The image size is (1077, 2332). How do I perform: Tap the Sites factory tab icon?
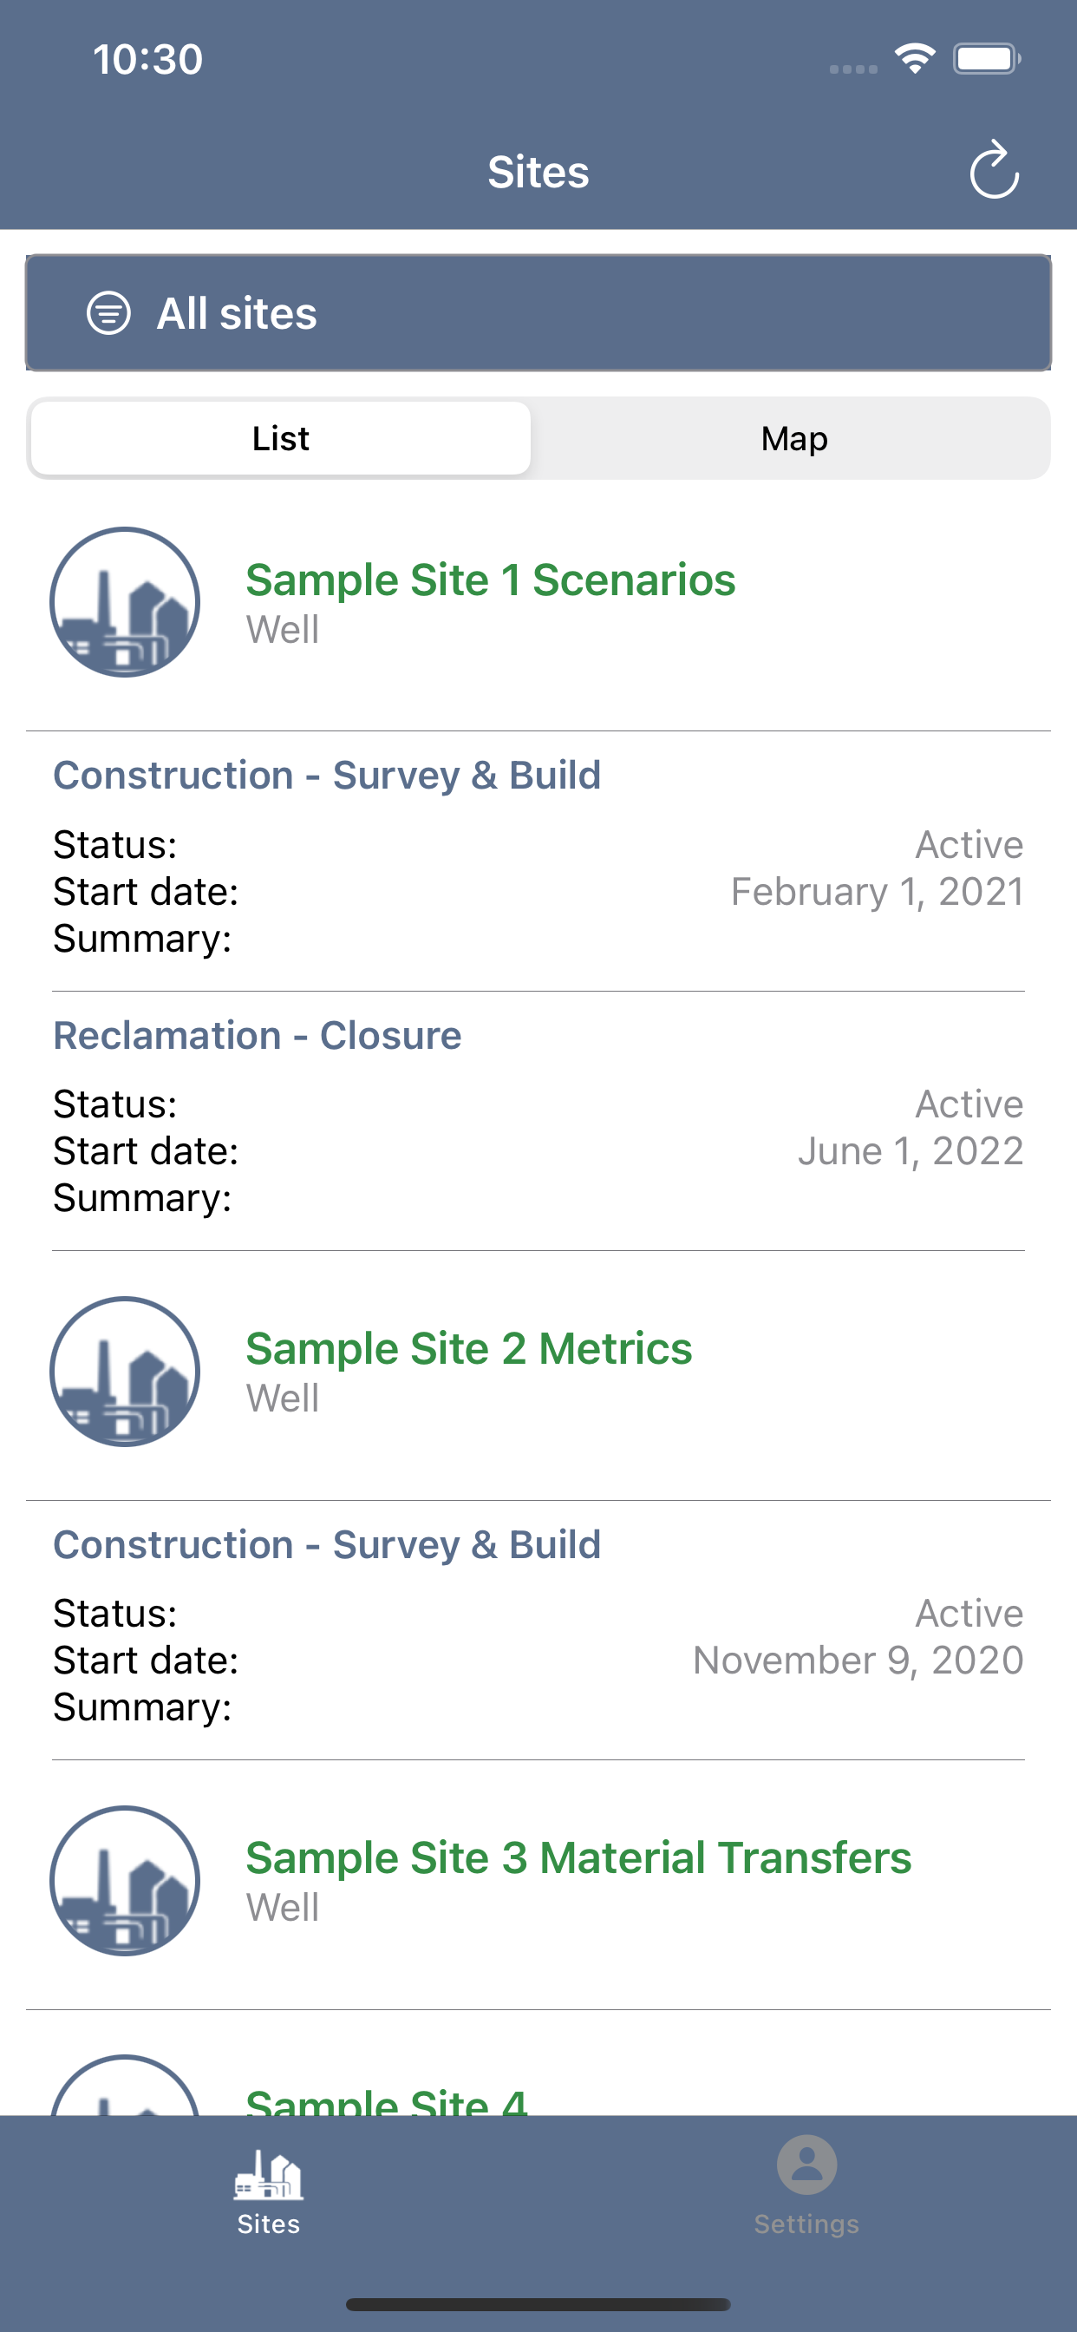(x=269, y=2174)
